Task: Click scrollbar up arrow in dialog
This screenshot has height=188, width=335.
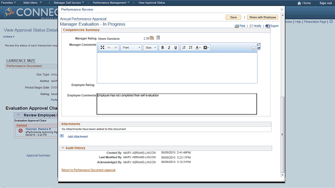Action: click(x=283, y=15)
